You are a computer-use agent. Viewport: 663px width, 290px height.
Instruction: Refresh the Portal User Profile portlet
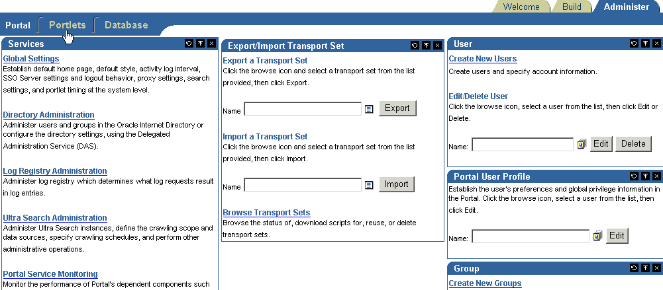click(634, 176)
